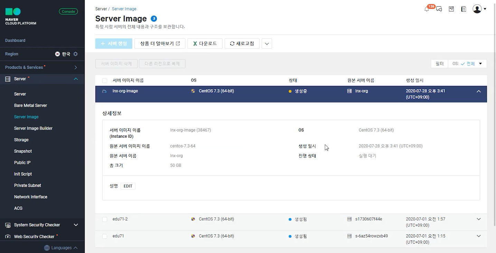This screenshot has width=496, height=253.
Task: Click CentOS icon in edu71 row
Action: (x=193, y=236)
